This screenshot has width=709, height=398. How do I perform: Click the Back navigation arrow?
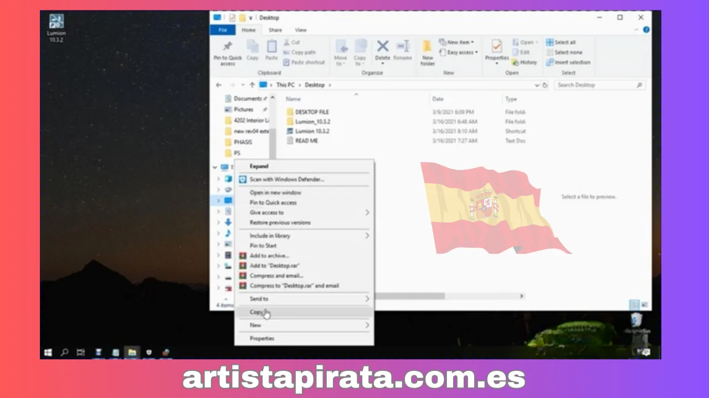219,85
